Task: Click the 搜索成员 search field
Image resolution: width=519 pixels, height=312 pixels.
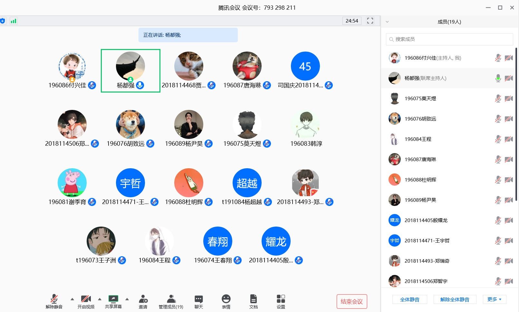Action: [x=449, y=39]
